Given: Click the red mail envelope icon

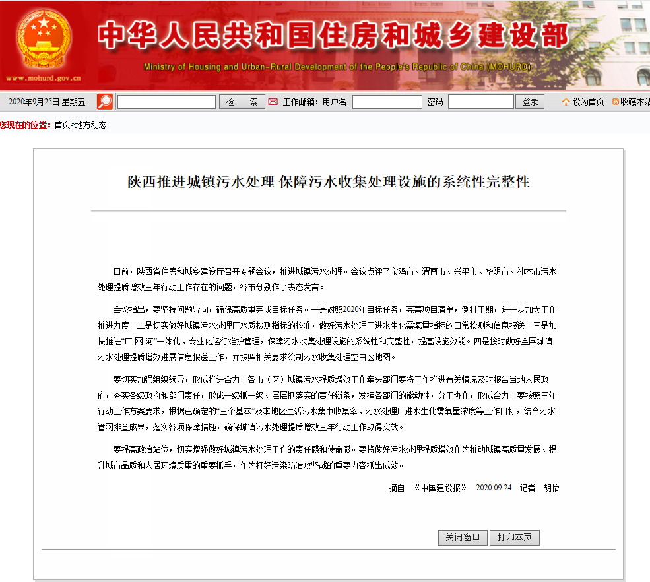Looking at the screenshot, I should [273, 102].
